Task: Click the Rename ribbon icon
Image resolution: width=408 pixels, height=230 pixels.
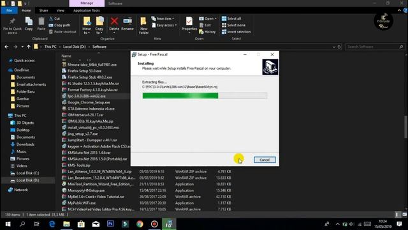Action: 127,21
